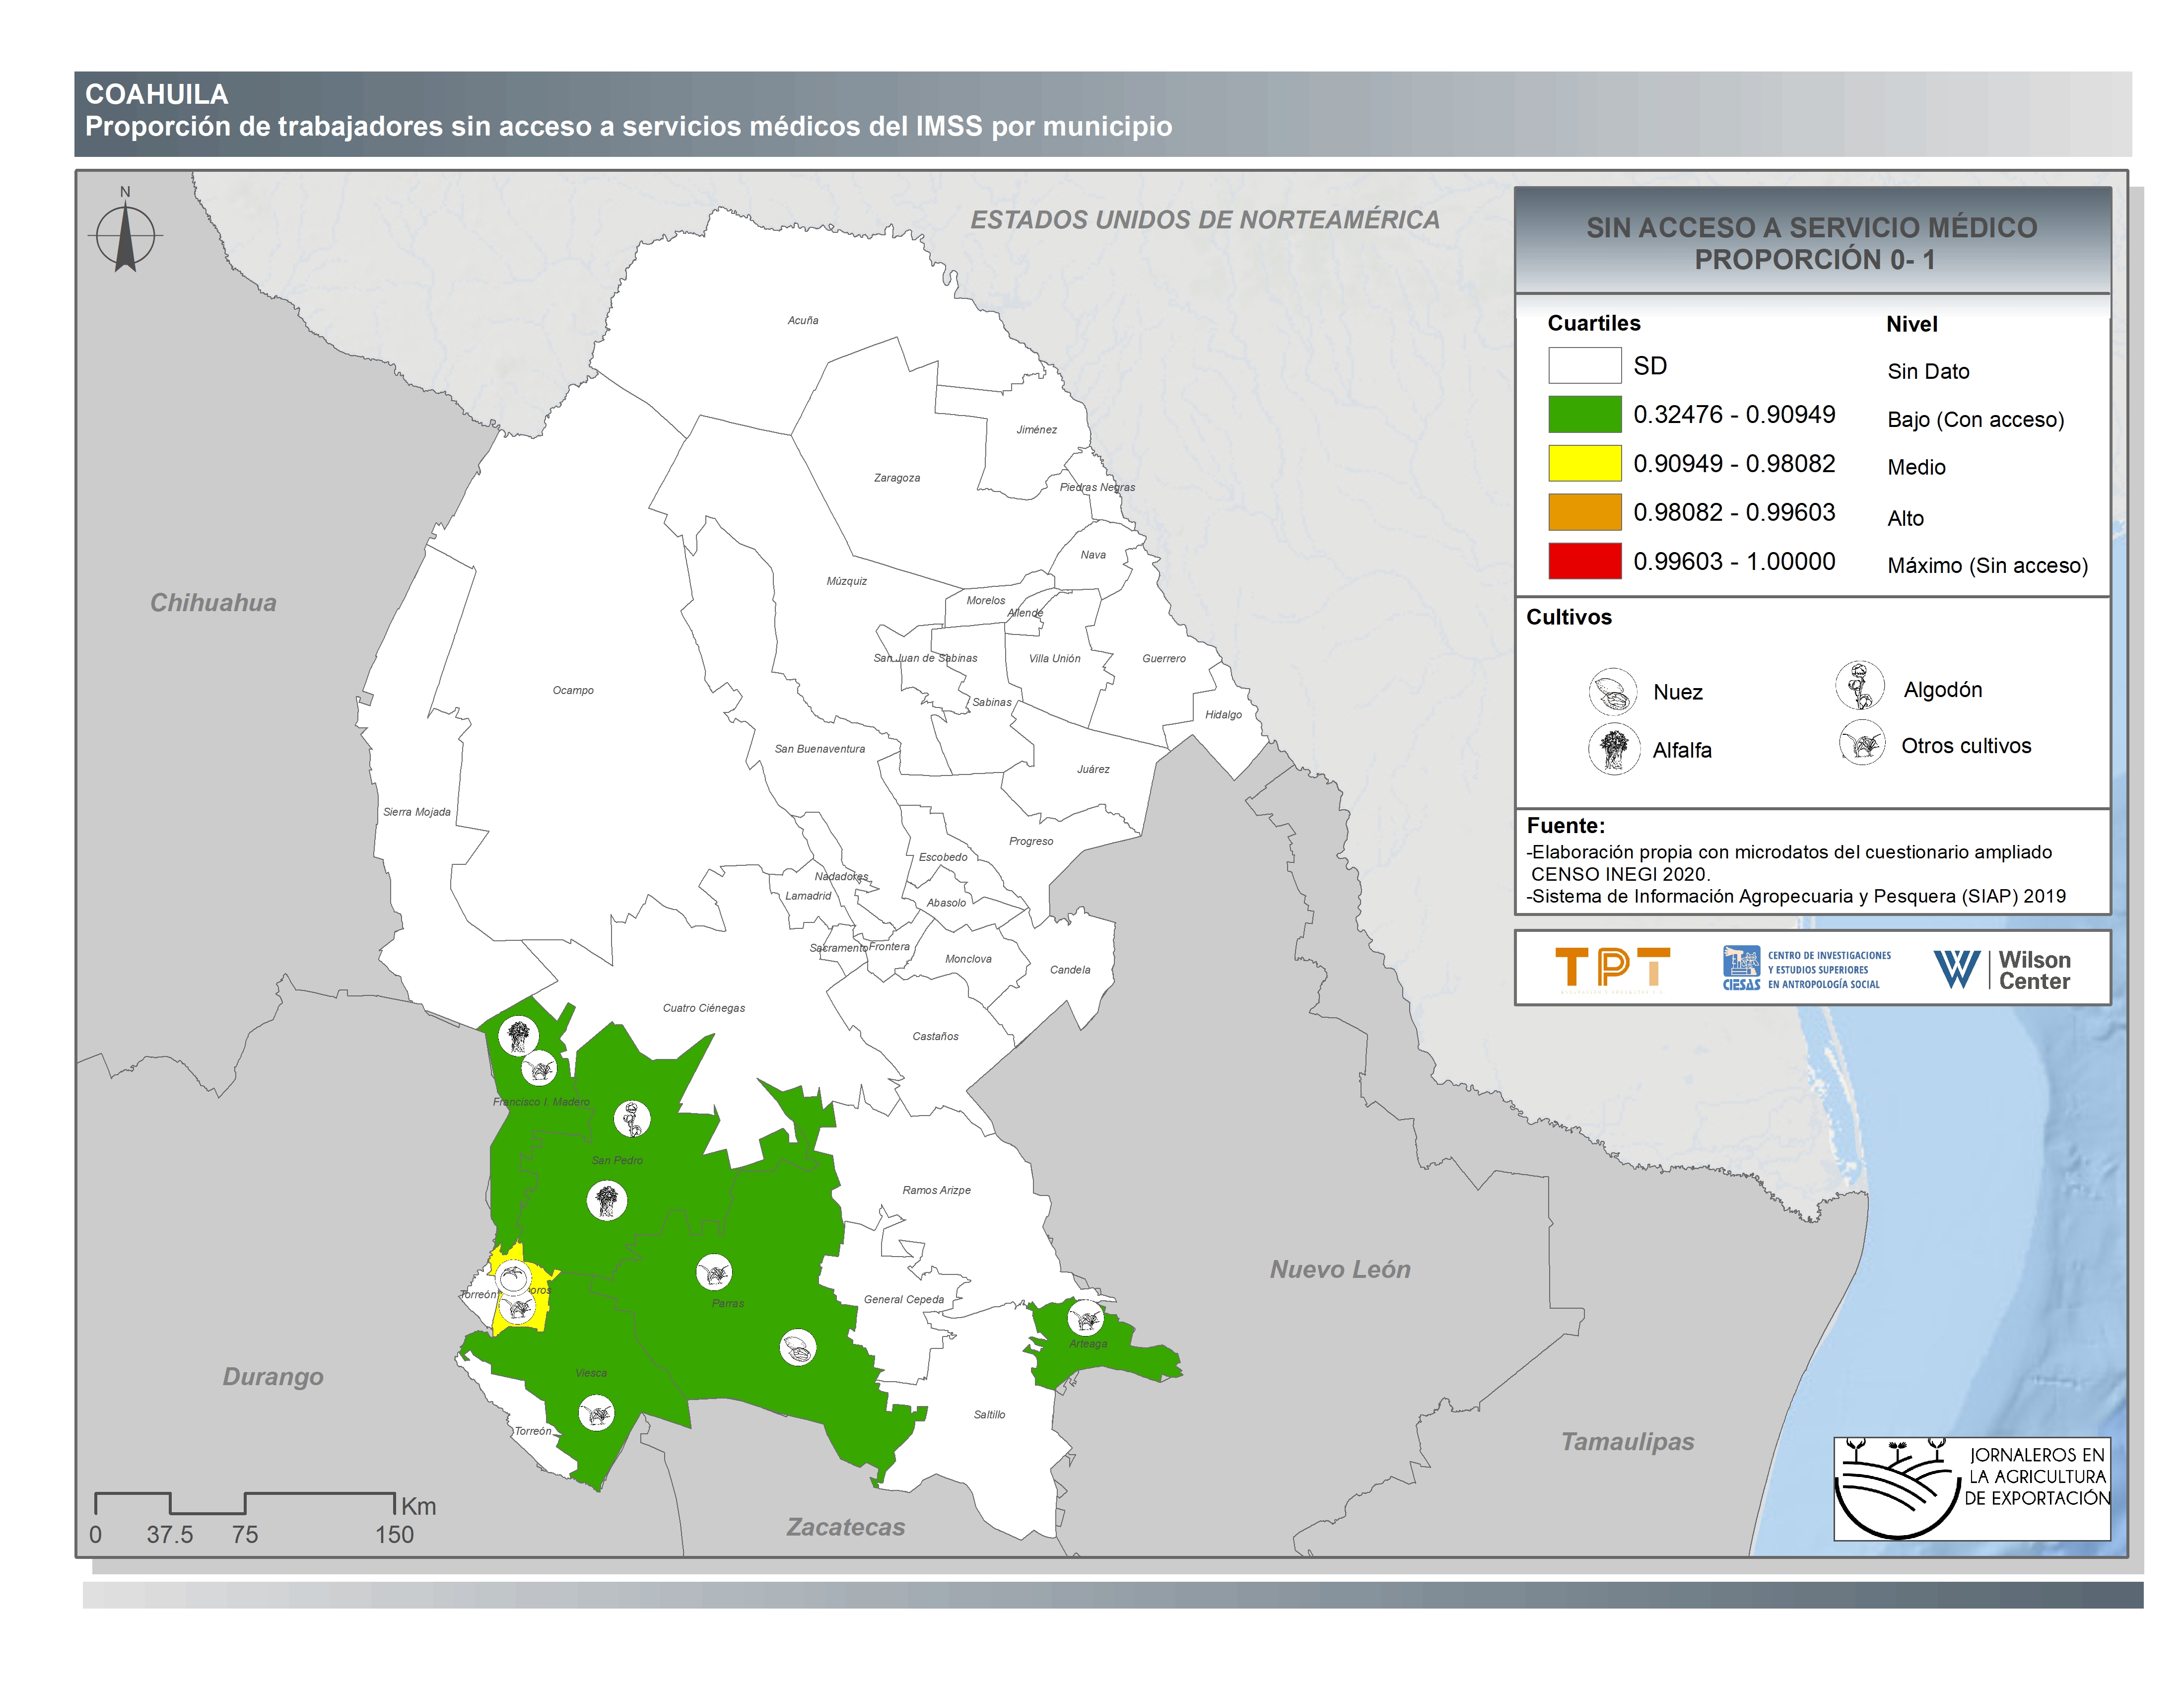
Task: Click the Jornaleros en la Agricultura logo
Action: (x=1971, y=1487)
